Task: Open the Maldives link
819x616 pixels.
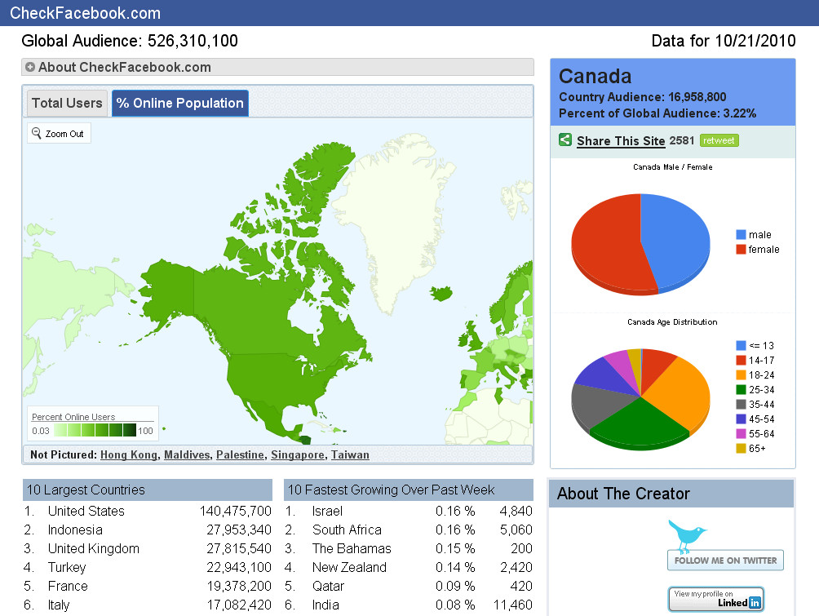Action: click(x=187, y=455)
